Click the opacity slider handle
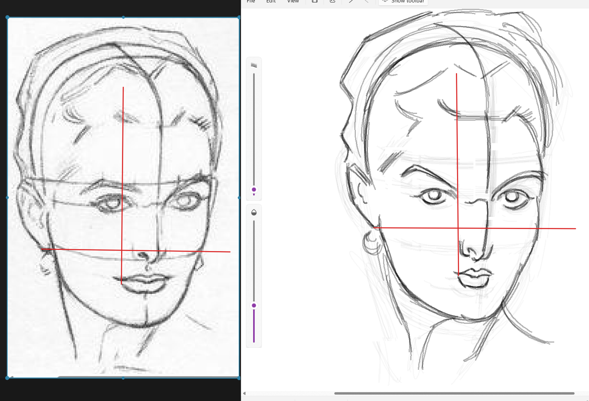 [254, 305]
